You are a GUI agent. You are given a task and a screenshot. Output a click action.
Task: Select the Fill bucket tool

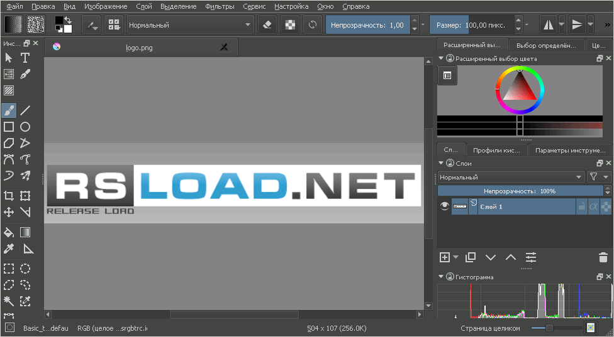tap(9, 232)
